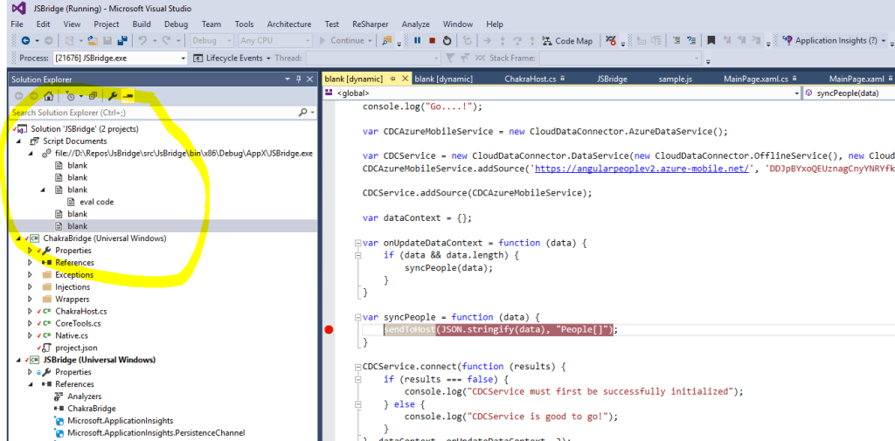The height and width of the screenshot is (441, 895).
Task: Open the File menu
Action: tap(17, 24)
